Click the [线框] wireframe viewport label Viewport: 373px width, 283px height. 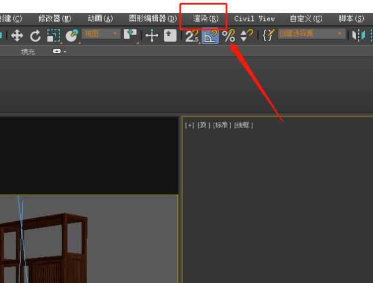coord(244,125)
